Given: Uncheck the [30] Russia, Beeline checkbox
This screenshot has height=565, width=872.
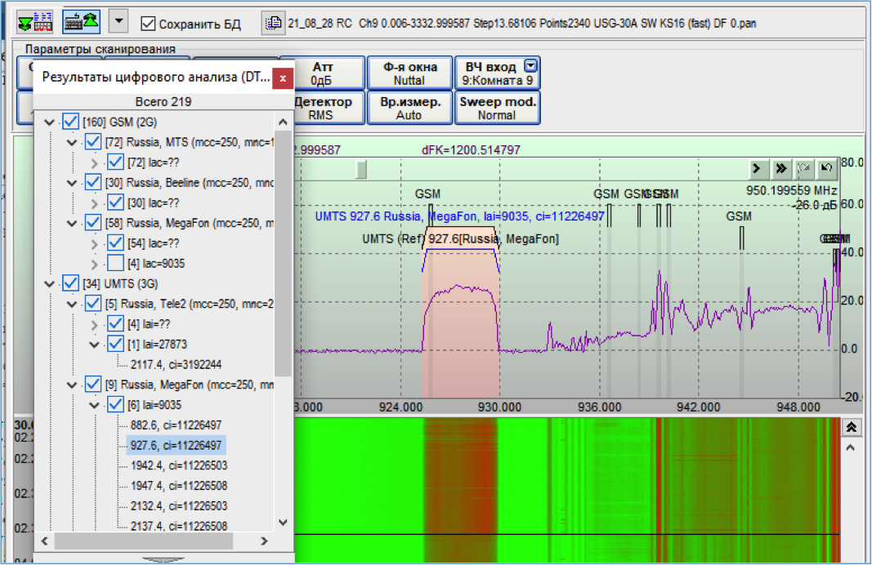Looking at the screenshot, I should coord(93,182).
